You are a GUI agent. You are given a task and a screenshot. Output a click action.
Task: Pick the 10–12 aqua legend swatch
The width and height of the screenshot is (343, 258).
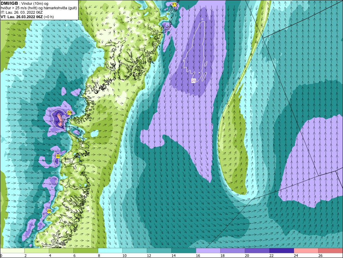coord(135,250)
